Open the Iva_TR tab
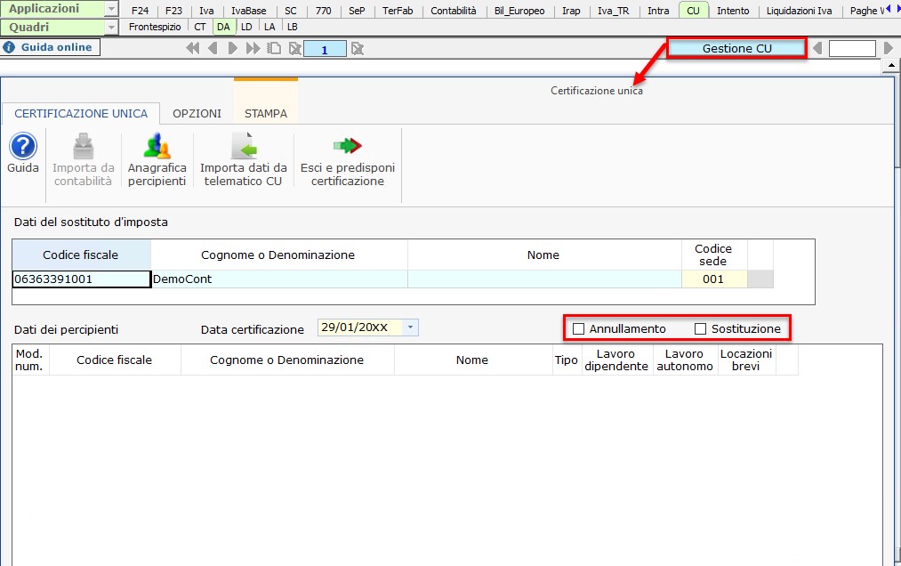 point(613,11)
